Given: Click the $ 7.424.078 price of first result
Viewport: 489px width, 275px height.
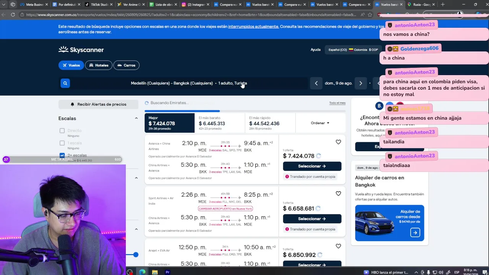Looking at the screenshot, I should tap(299, 156).
